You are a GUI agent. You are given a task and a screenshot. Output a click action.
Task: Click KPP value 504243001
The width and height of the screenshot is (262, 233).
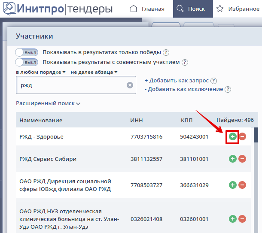pyautogui.click(x=194, y=137)
